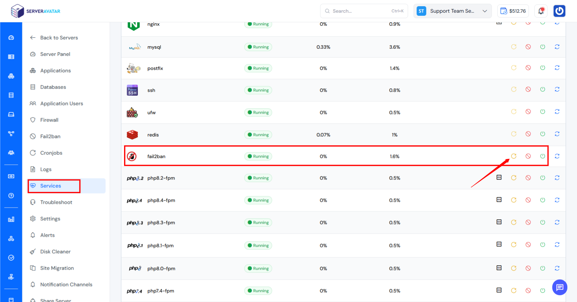Reload postfix with the blue refresh icon
The height and width of the screenshot is (302, 577).
coord(557,68)
